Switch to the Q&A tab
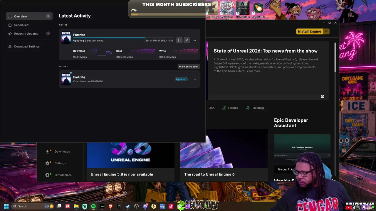 (210, 108)
